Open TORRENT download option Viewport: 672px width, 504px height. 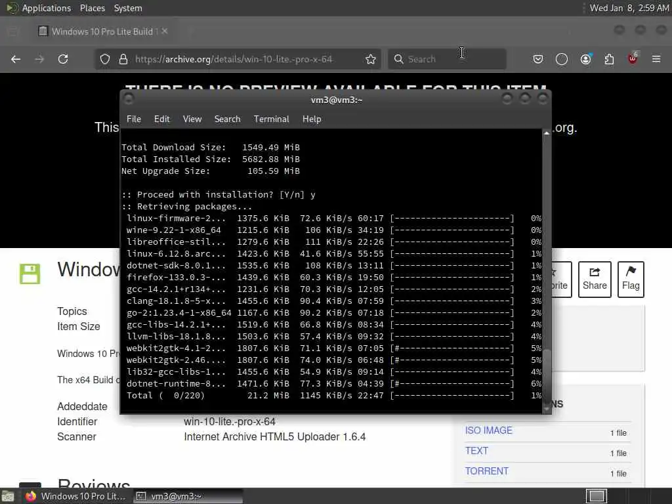coord(487,471)
